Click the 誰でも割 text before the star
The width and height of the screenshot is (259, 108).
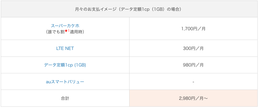56,32
